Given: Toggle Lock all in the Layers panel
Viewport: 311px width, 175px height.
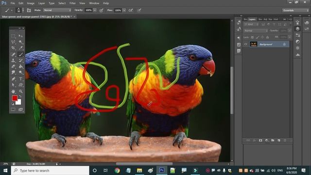Looking at the screenshot, I should click(x=267, y=37).
